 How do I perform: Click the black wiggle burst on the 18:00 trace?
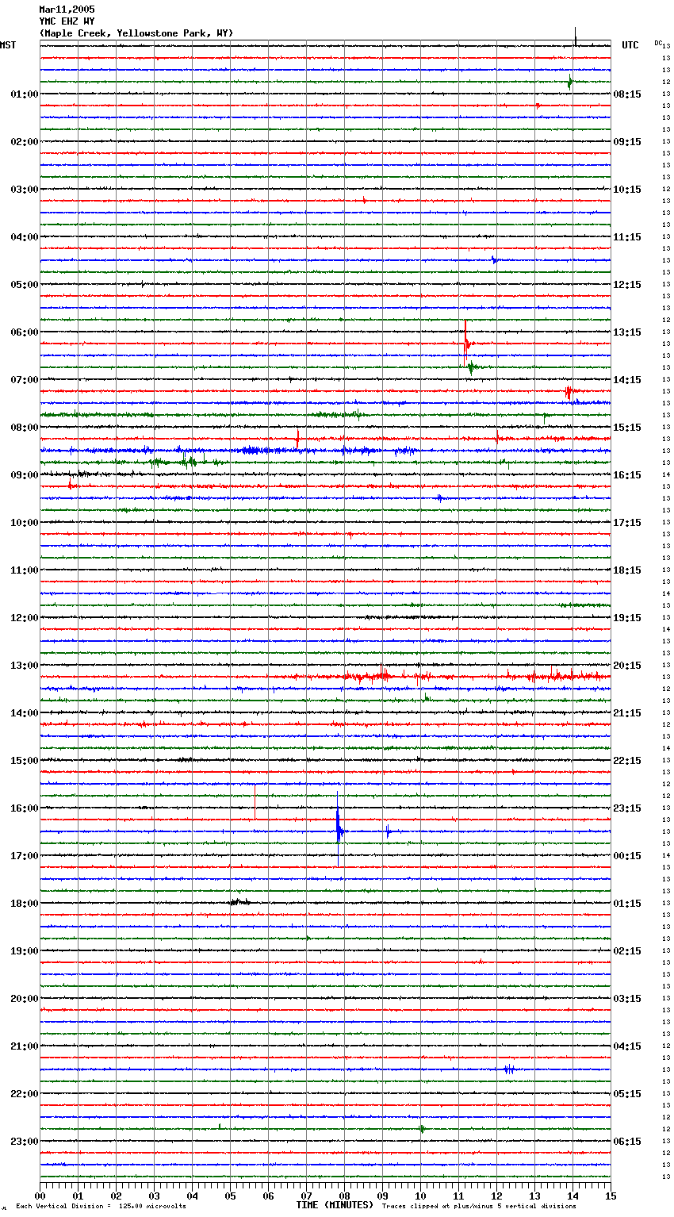pyautogui.click(x=239, y=901)
